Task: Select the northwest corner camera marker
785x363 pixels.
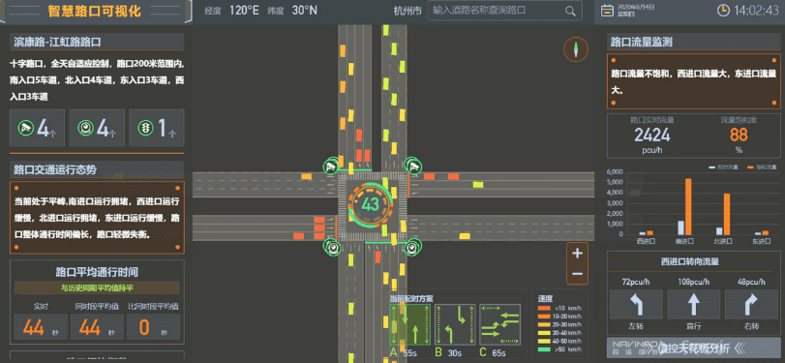Action: (x=330, y=166)
